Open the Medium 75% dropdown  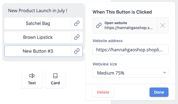tap(130, 73)
